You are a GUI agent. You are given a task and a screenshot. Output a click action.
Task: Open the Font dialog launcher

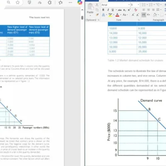click(139, 20)
